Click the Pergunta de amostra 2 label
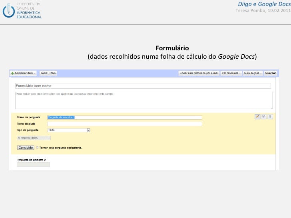 (31, 160)
